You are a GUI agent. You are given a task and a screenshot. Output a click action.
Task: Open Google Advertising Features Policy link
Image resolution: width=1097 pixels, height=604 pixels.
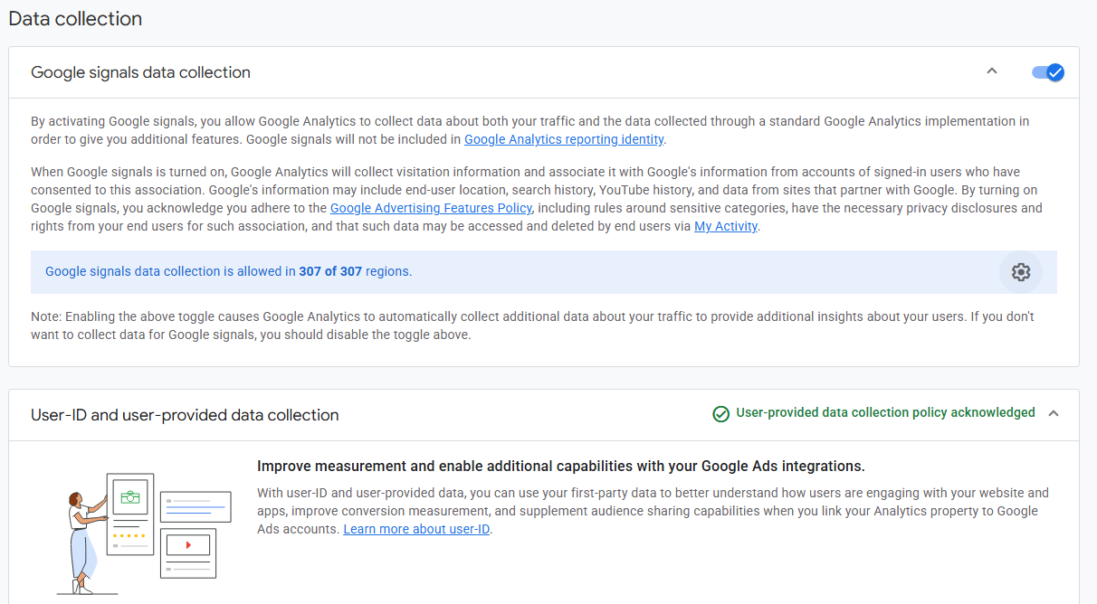tap(431, 208)
